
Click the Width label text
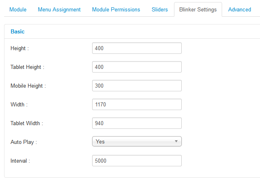click(19, 104)
